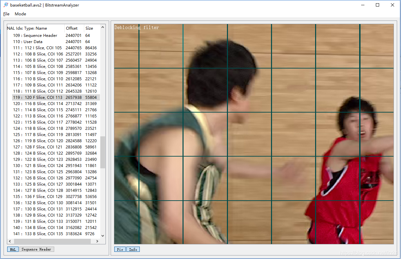Click the list scroll down arrow
The image size is (401, 259).
103,236
